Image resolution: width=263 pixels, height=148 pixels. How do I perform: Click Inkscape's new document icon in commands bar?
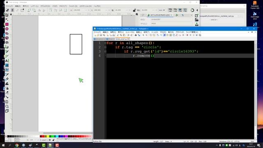click(x=196, y=16)
